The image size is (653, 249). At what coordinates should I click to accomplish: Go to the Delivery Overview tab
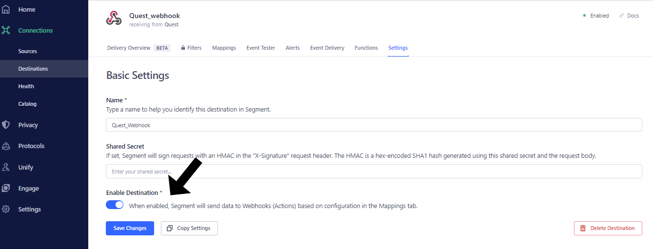(x=128, y=48)
